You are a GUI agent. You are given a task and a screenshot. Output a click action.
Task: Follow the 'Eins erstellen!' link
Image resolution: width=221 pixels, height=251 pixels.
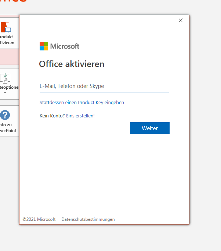coord(80,116)
